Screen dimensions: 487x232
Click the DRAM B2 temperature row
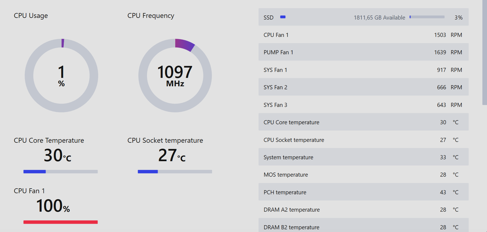(363, 226)
